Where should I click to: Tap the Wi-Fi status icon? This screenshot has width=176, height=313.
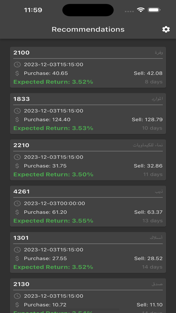pos(141,10)
